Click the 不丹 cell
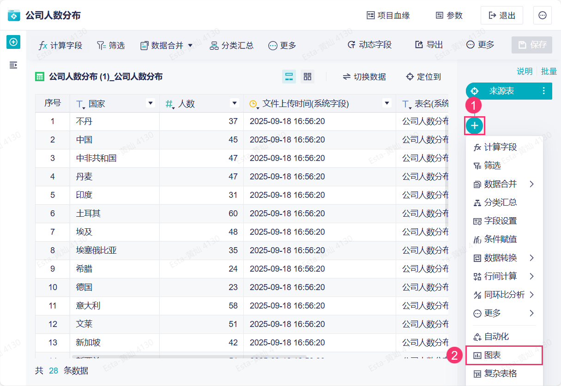The height and width of the screenshot is (386, 561). point(115,121)
